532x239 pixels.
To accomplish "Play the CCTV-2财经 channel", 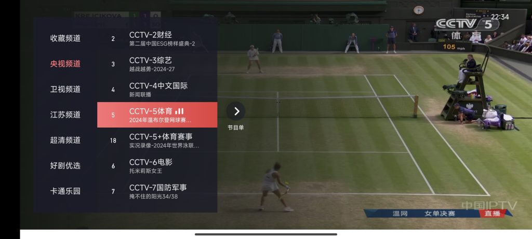I will (x=157, y=38).
